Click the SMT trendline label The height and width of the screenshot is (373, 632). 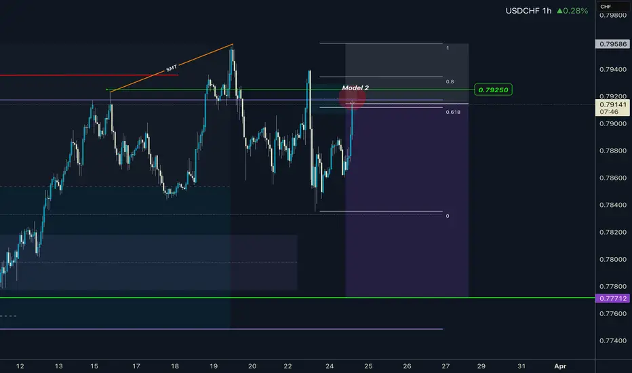pyautogui.click(x=172, y=68)
